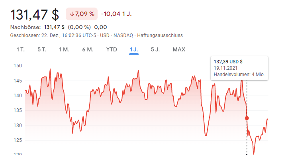Click the red 7,09 % change badge
The width and height of the screenshot is (284, 155).
[82, 14]
